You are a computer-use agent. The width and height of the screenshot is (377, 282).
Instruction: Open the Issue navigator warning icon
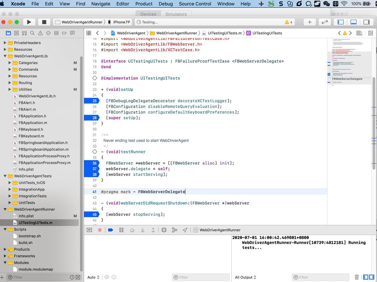coord(40,33)
